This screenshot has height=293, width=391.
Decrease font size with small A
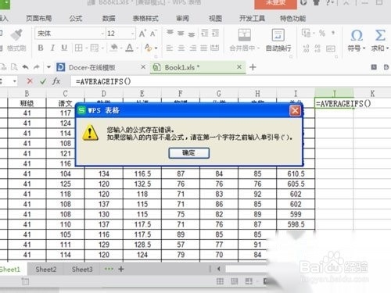pyautogui.click(x=153, y=34)
